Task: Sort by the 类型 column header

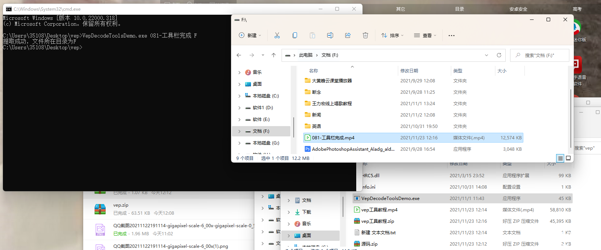Action: coord(458,71)
